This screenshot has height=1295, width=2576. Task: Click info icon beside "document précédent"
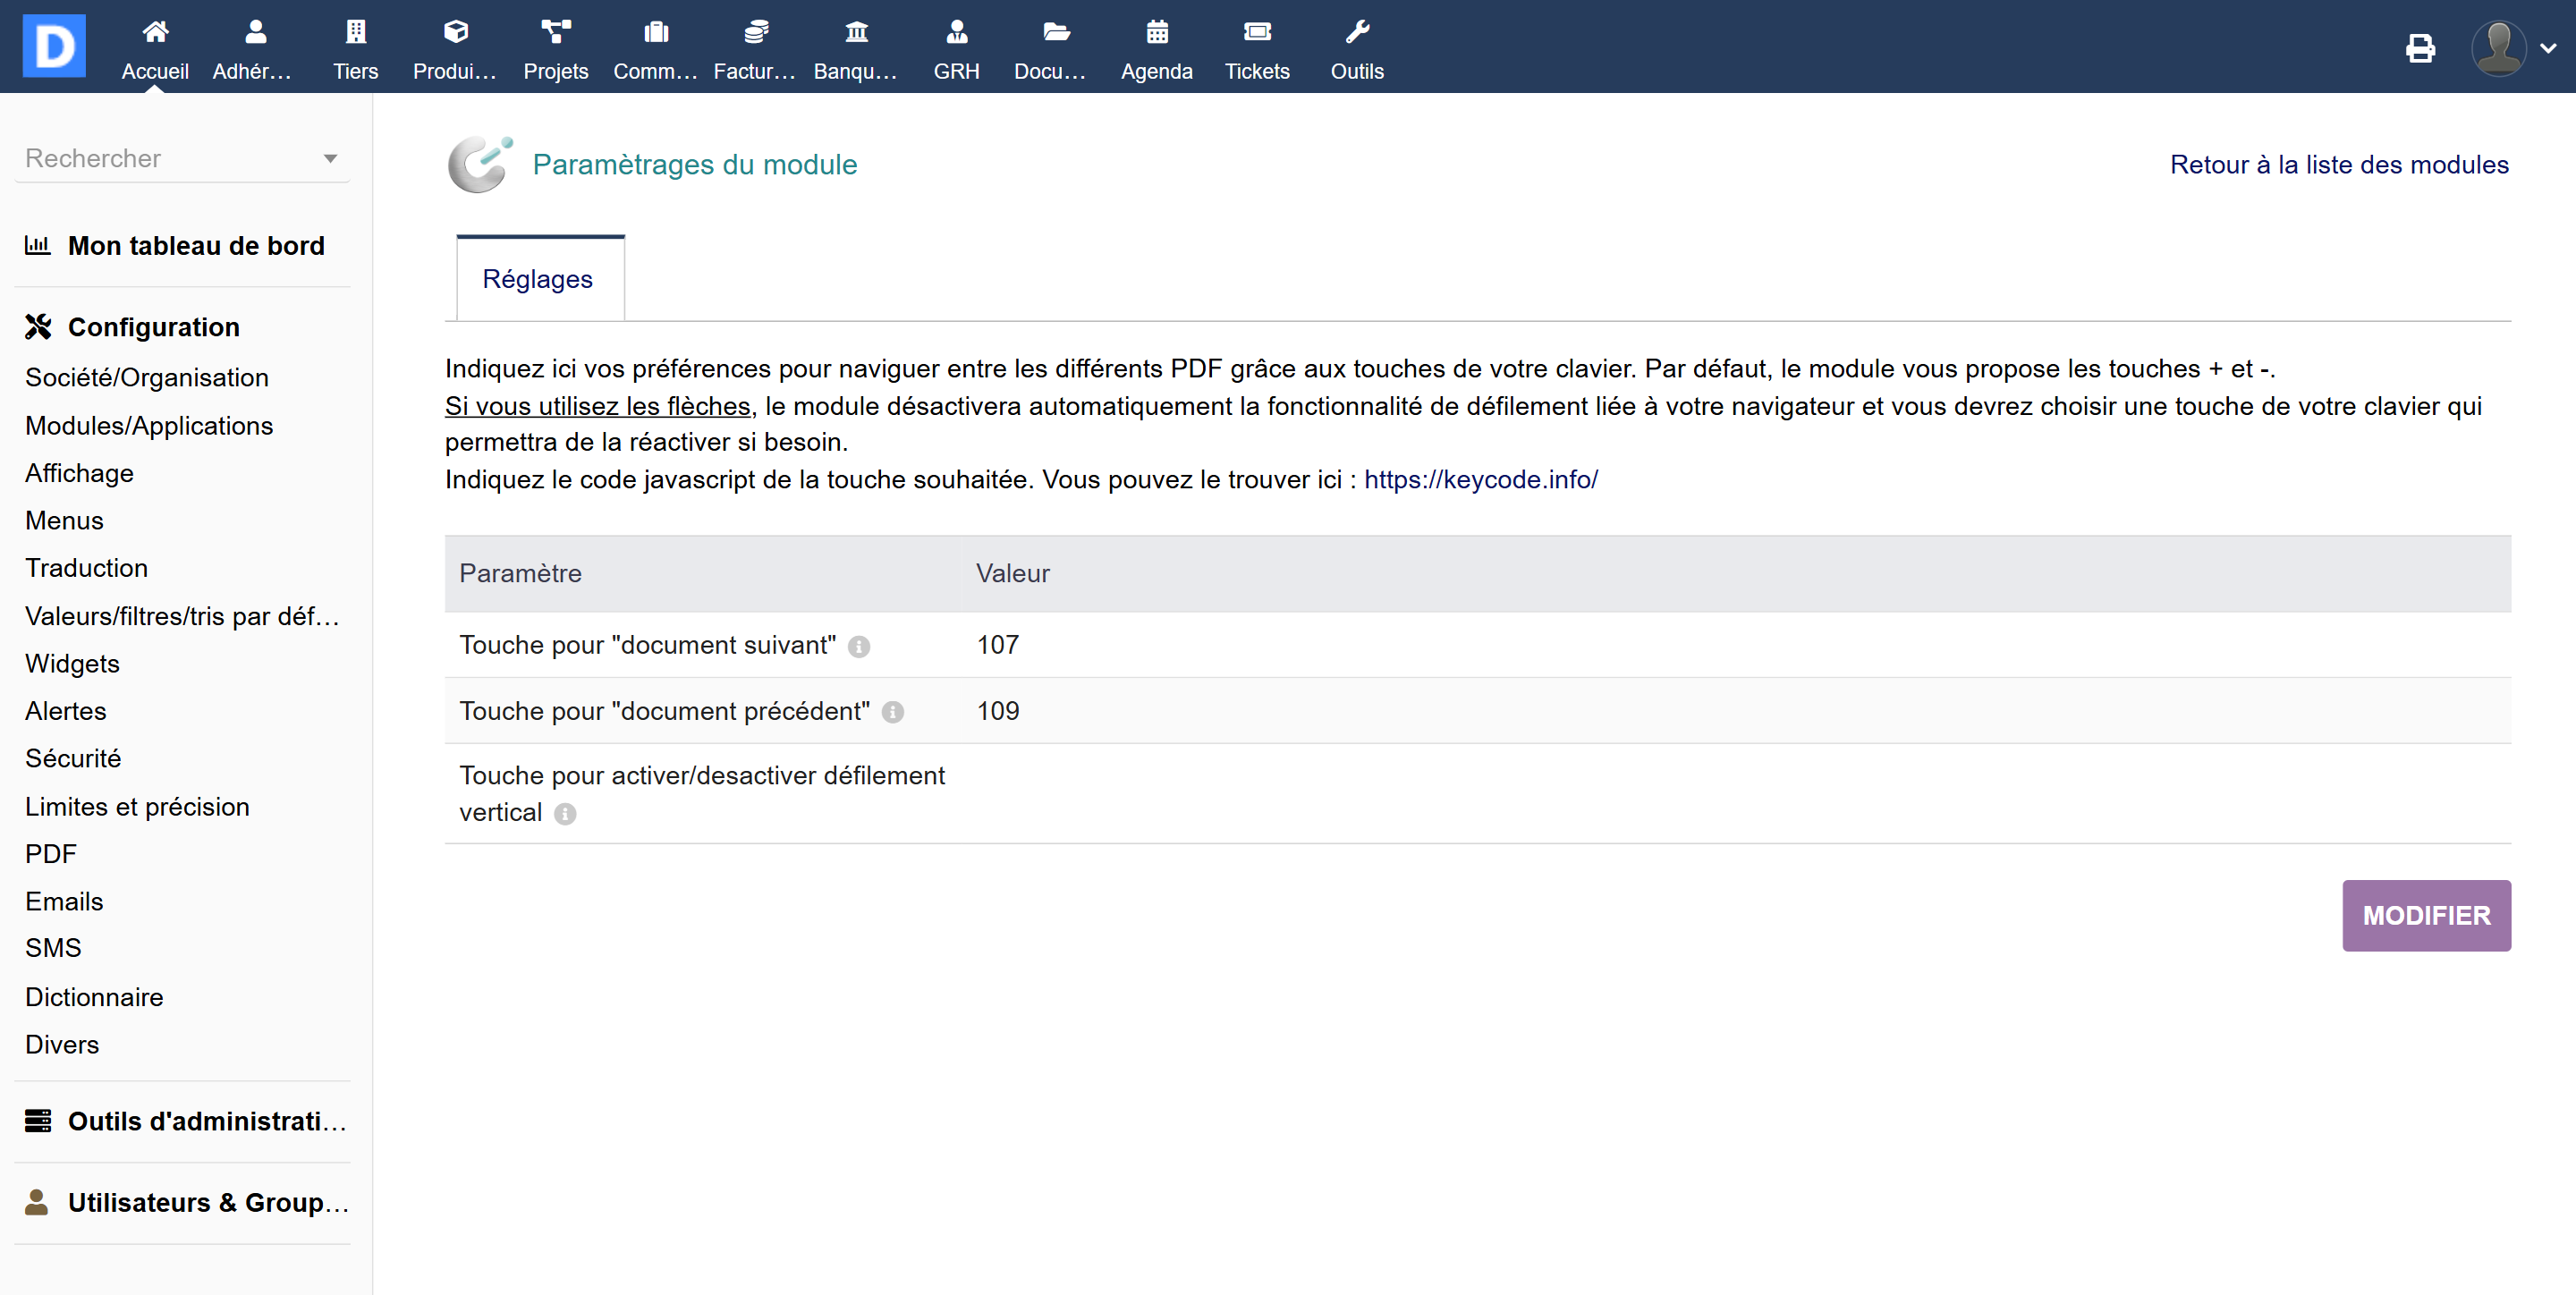point(892,712)
